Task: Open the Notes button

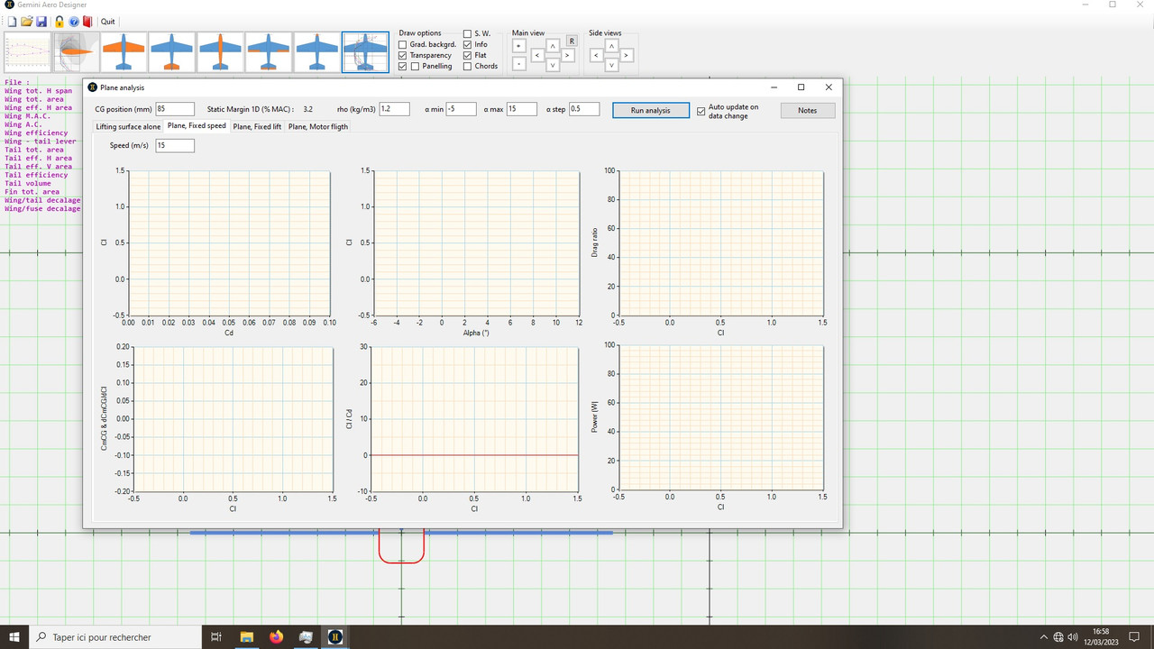Action: tap(807, 110)
